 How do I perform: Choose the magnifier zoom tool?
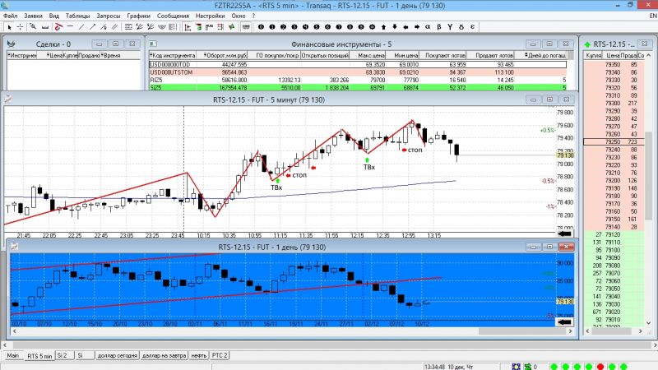tap(33, 27)
